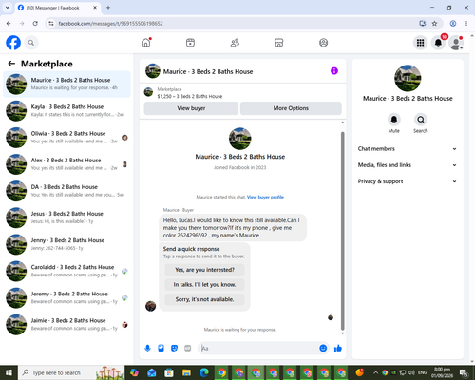The height and width of the screenshot is (380, 475).
Task: Open the emoji picker smiley icon
Action: tap(323, 349)
